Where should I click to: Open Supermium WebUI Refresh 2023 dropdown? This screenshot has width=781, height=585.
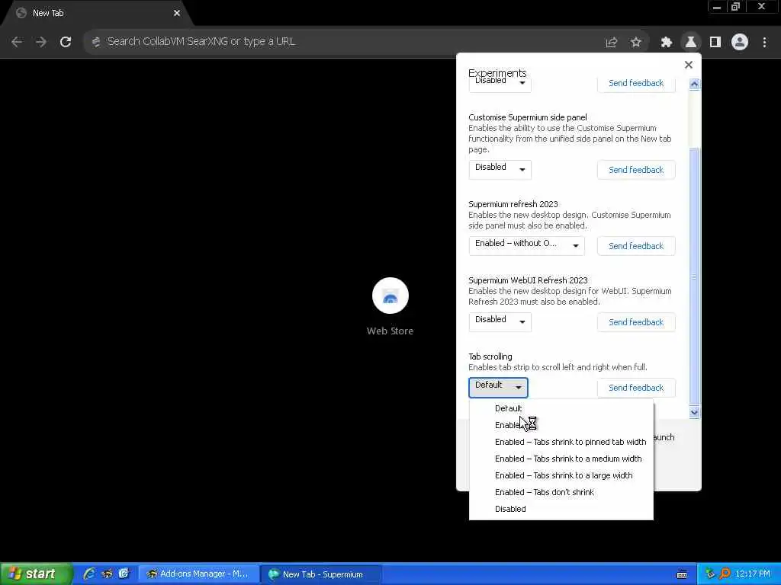[x=500, y=322]
